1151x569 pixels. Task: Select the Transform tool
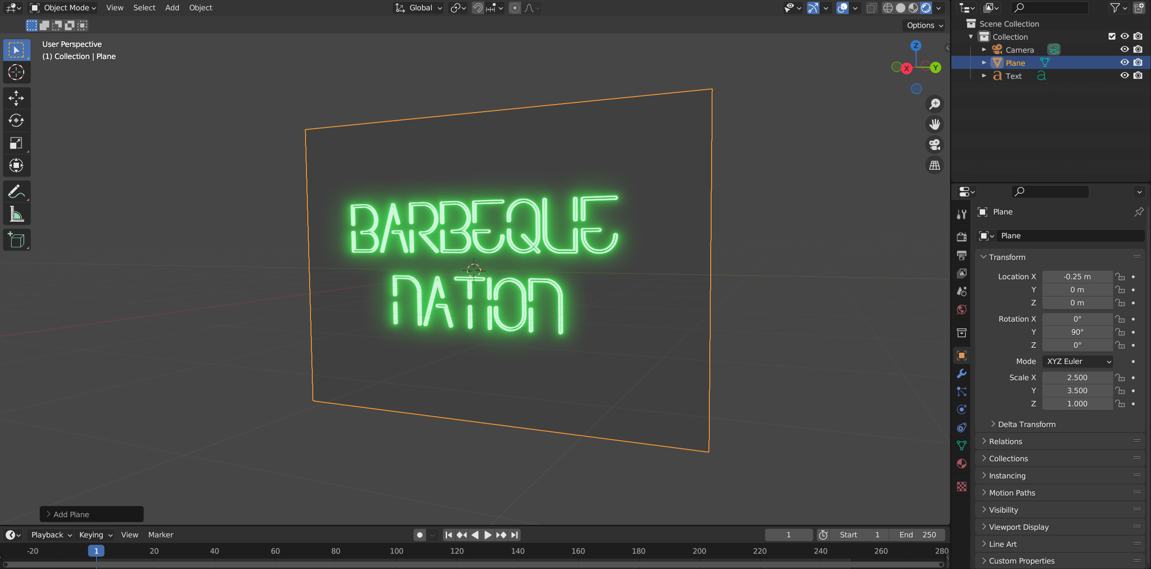pos(16,165)
